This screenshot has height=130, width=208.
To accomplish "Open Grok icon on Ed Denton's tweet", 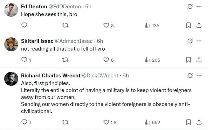I will point(190,7).
